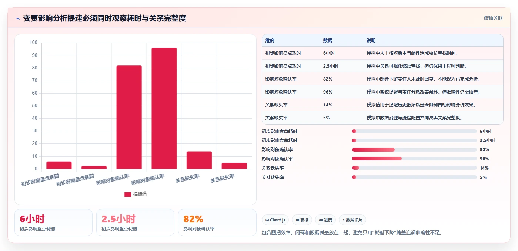Viewport: 518px width, 251px height.
Task: Open the 2.5小时 data card
Action: pos(135,223)
